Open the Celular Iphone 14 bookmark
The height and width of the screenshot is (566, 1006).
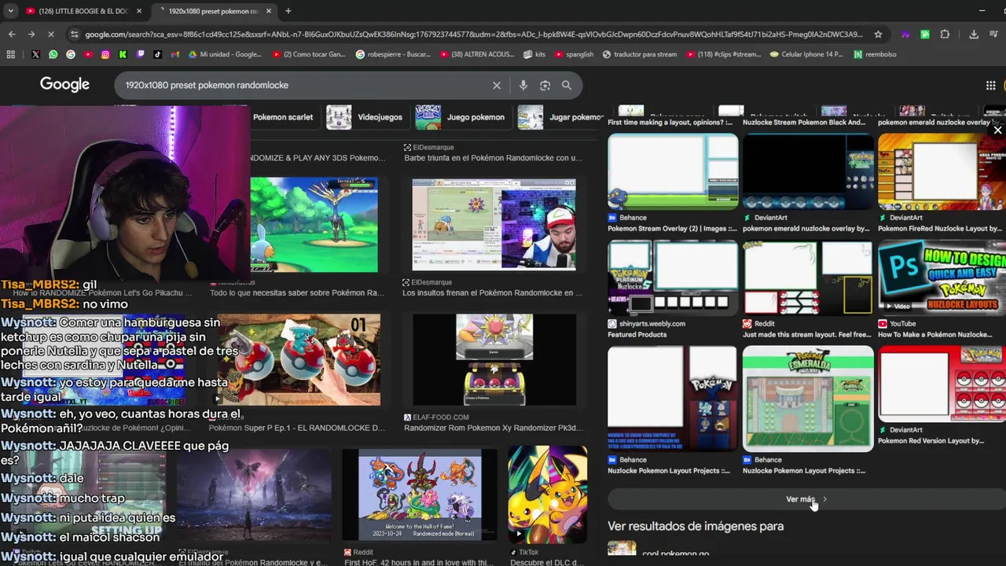806,54
